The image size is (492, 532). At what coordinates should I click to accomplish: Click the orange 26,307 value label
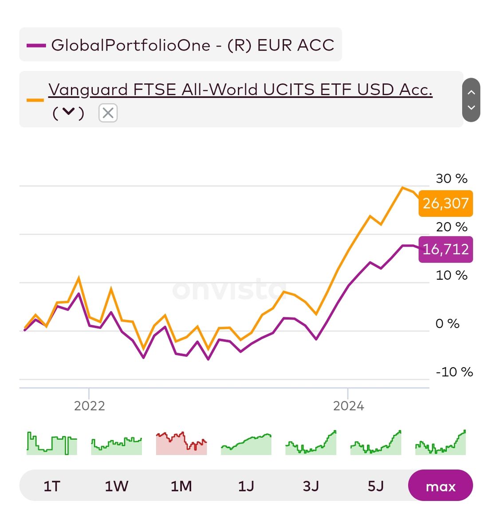pyautogui.click(x=445, y=203)
